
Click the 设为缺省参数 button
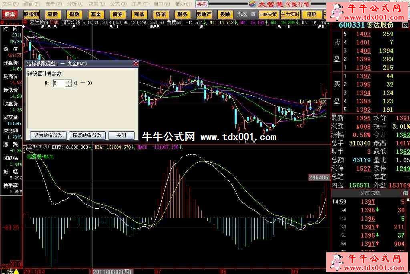48,135
